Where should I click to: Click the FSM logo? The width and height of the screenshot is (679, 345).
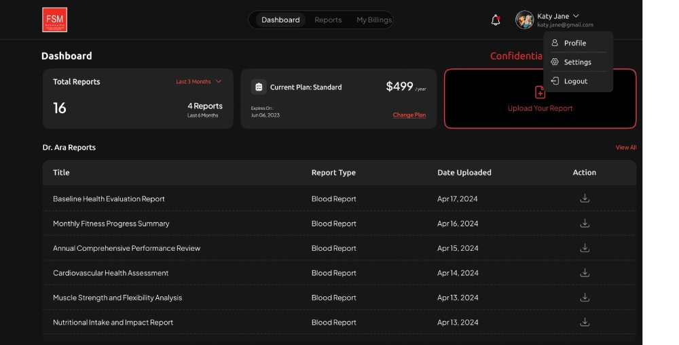tap(54, 20)
